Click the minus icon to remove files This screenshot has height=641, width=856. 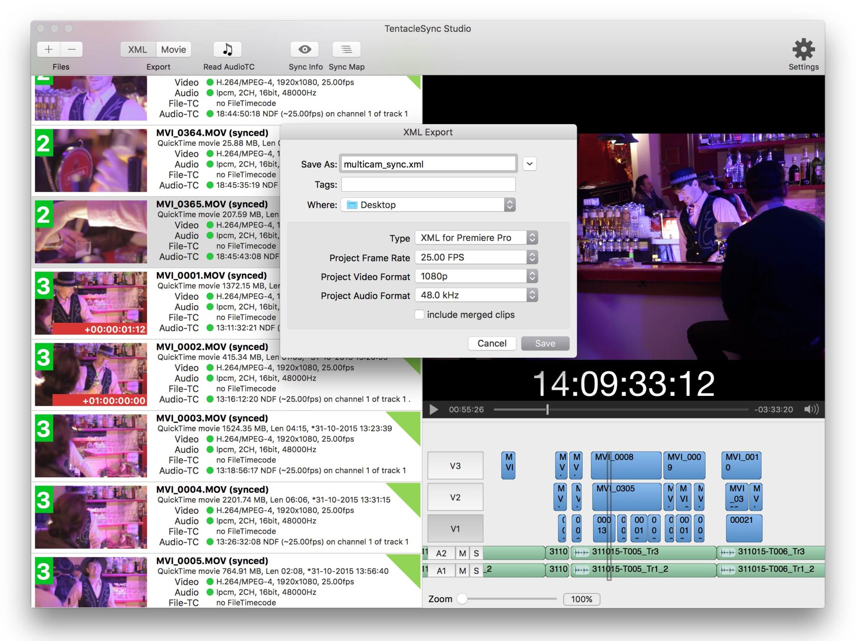click(x=71, y=49)
